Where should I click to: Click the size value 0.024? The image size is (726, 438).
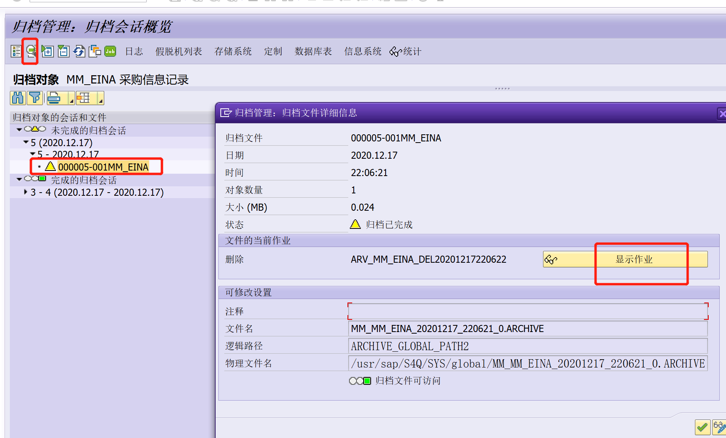tap(362, 207)
